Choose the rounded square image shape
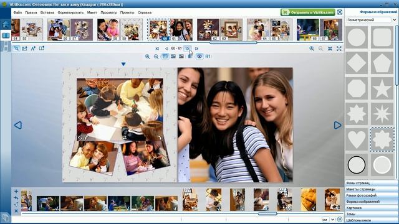This screenshot has width=399, height=224. pos(382,37)
